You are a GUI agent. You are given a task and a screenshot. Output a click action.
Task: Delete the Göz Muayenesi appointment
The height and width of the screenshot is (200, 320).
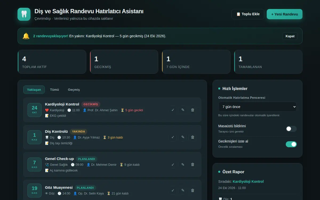[x=193, y=190]
